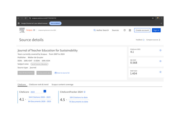
Task: Open 75 Documents to date link
Action: [79, 102]
